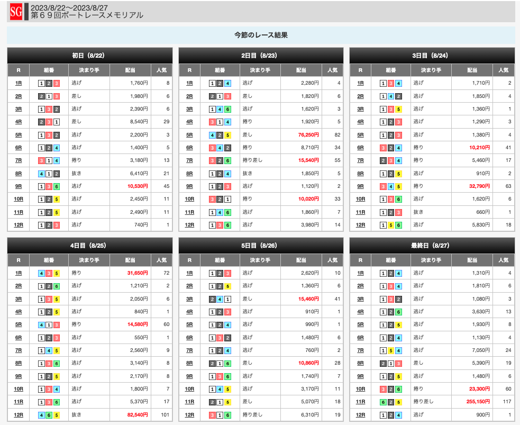Click the 4-1-2 boat badges in 初日 8R
Viewport: 520px width, 425px height.
(x=49, y=173)
